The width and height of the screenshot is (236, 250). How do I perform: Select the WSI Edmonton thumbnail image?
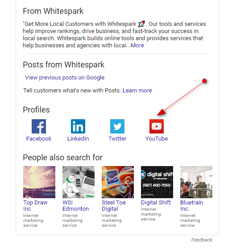(x=79, y=182)
